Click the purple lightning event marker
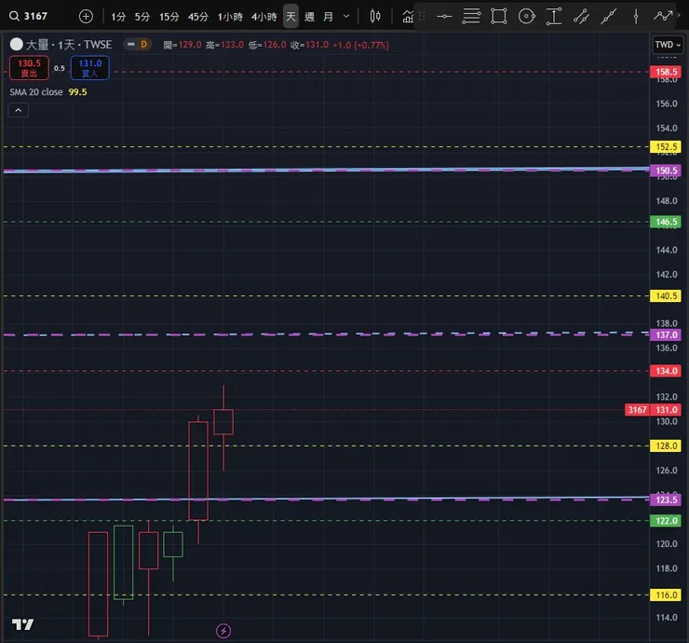The image size is (689, 643). [x=223, y=631]
